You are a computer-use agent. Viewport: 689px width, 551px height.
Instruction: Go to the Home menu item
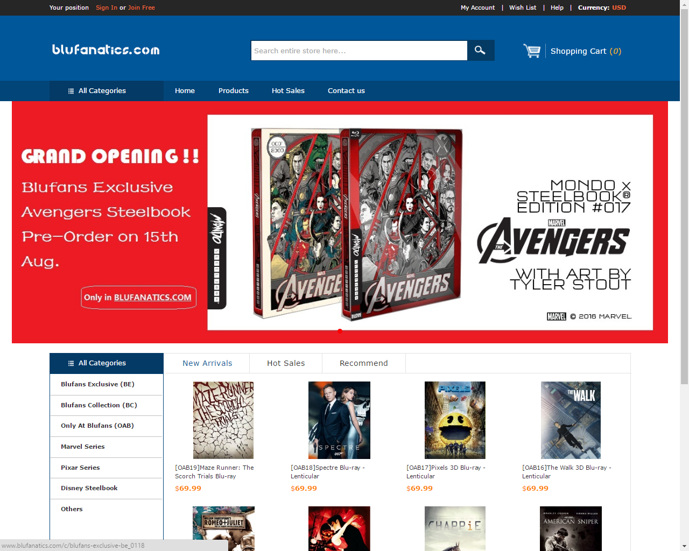[x=185, y=91]
